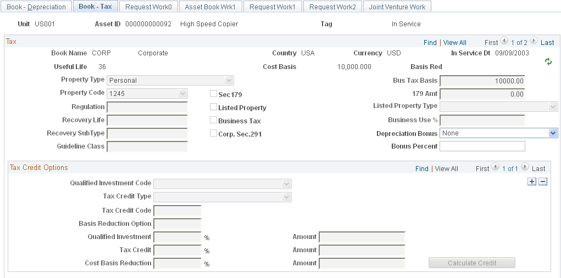The height and width of the screenshot is (278, 561).
Task: Click the Tax Credit Code field
Action: [177, 211]
